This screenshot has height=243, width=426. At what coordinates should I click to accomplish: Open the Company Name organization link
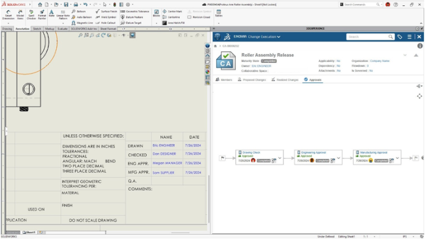point(379,61)
